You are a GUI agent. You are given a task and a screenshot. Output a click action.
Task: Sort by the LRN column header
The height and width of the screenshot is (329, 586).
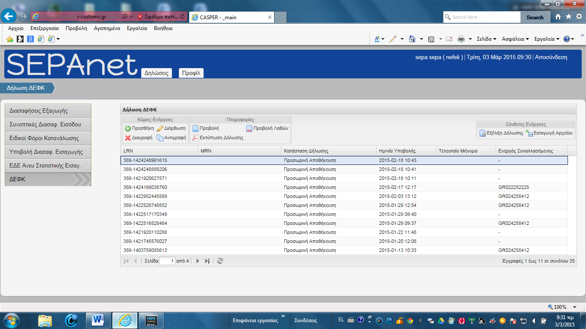pyautogui.click(x=159, y=151)
